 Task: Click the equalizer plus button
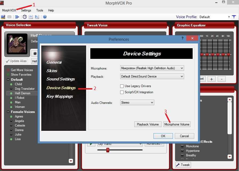coord(211,79)
